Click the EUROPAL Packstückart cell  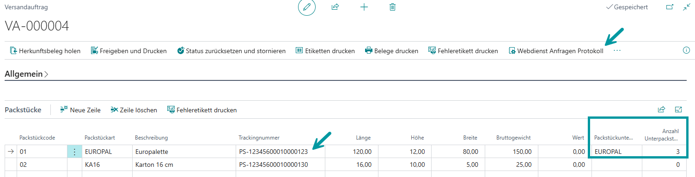click(x=107, y=152)
